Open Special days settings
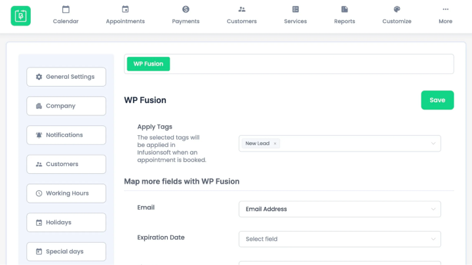The image size is (472, 265). 66,251
